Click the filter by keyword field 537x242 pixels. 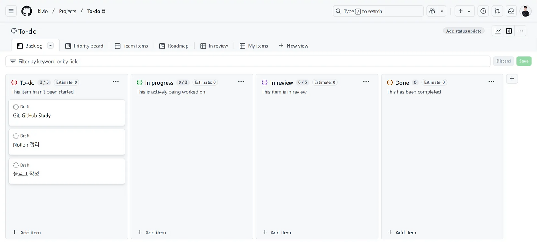click(x=168, y=61)
